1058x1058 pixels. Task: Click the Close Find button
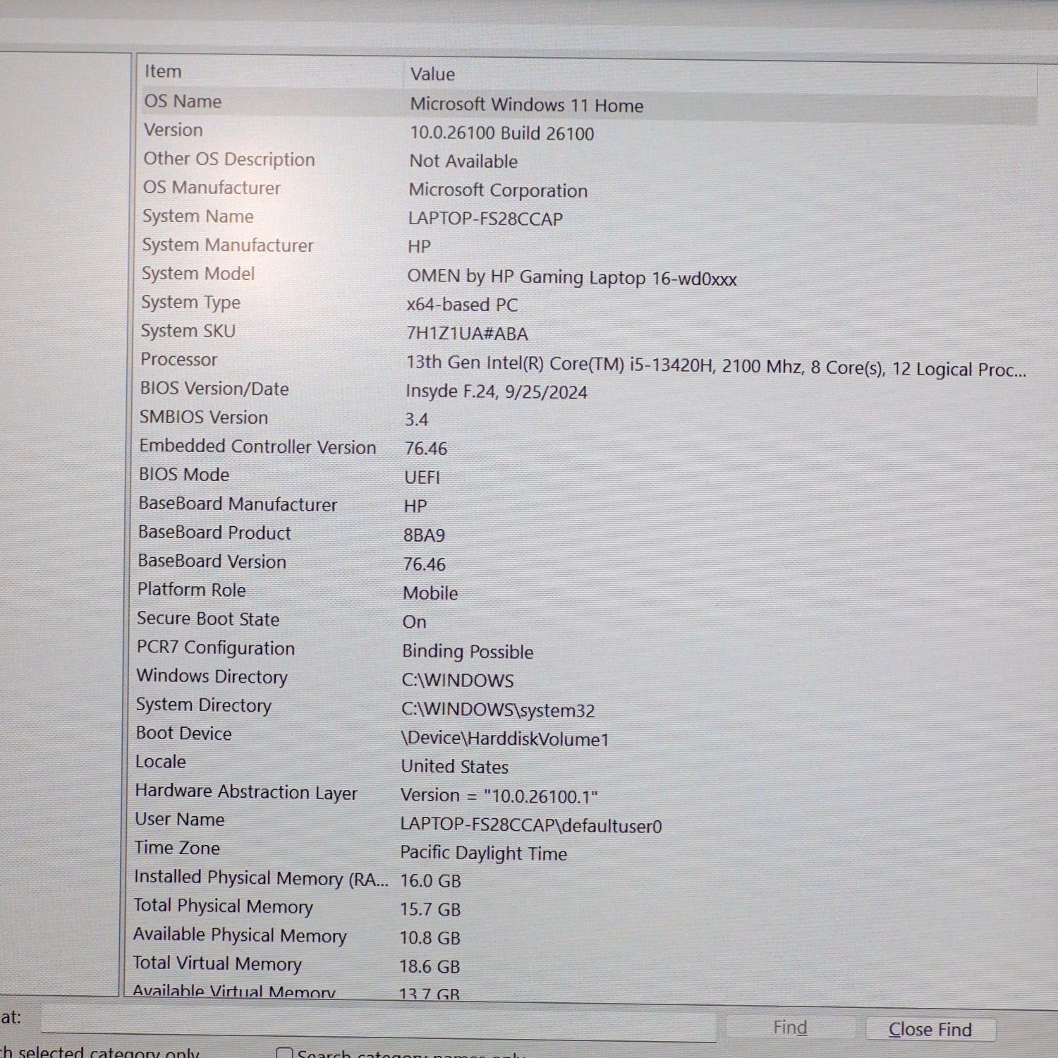click(930, 1029)
